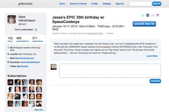
Task: Add event to calendar icon
Action: (157, 15)
